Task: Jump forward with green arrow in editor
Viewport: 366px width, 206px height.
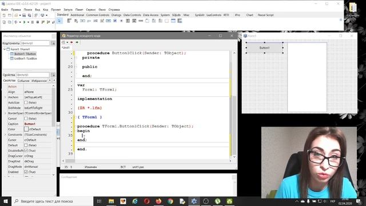Action: pos(77,42)
